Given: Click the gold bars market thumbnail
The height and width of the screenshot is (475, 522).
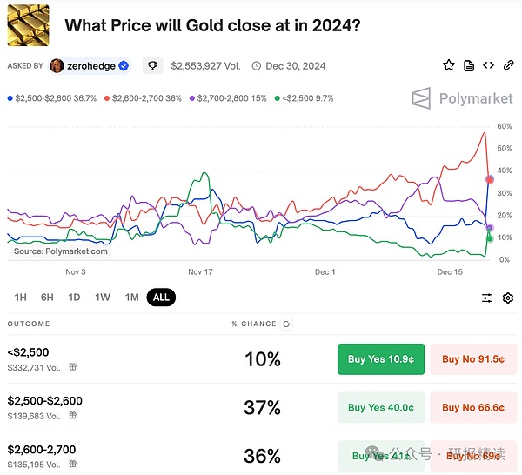Looking at the screenshot, I should pyautogui.click(x=30, y=24).
